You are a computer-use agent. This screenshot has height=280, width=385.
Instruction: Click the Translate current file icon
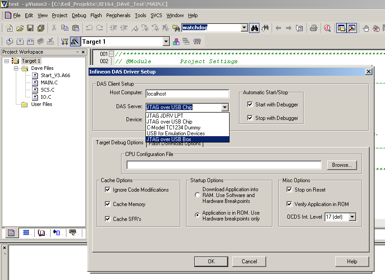(9, 41)
